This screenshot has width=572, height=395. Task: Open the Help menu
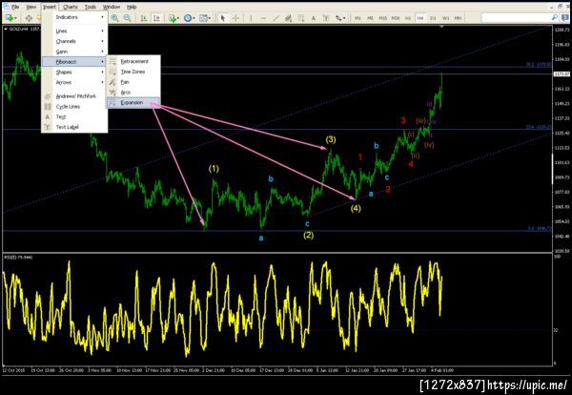pos(132,7)
